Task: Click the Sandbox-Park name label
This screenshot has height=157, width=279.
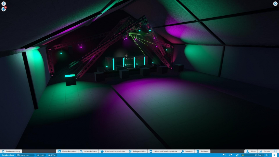Action: [x=8, y=155]
